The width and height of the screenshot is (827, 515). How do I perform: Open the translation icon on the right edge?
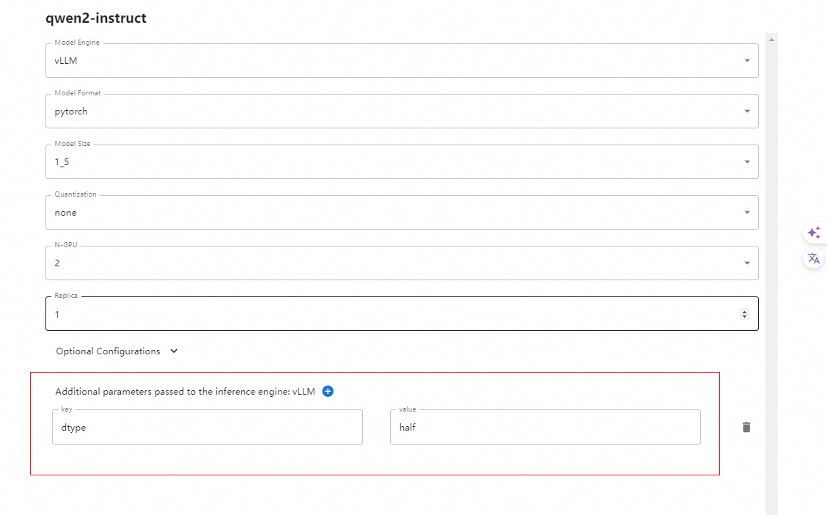813,257
